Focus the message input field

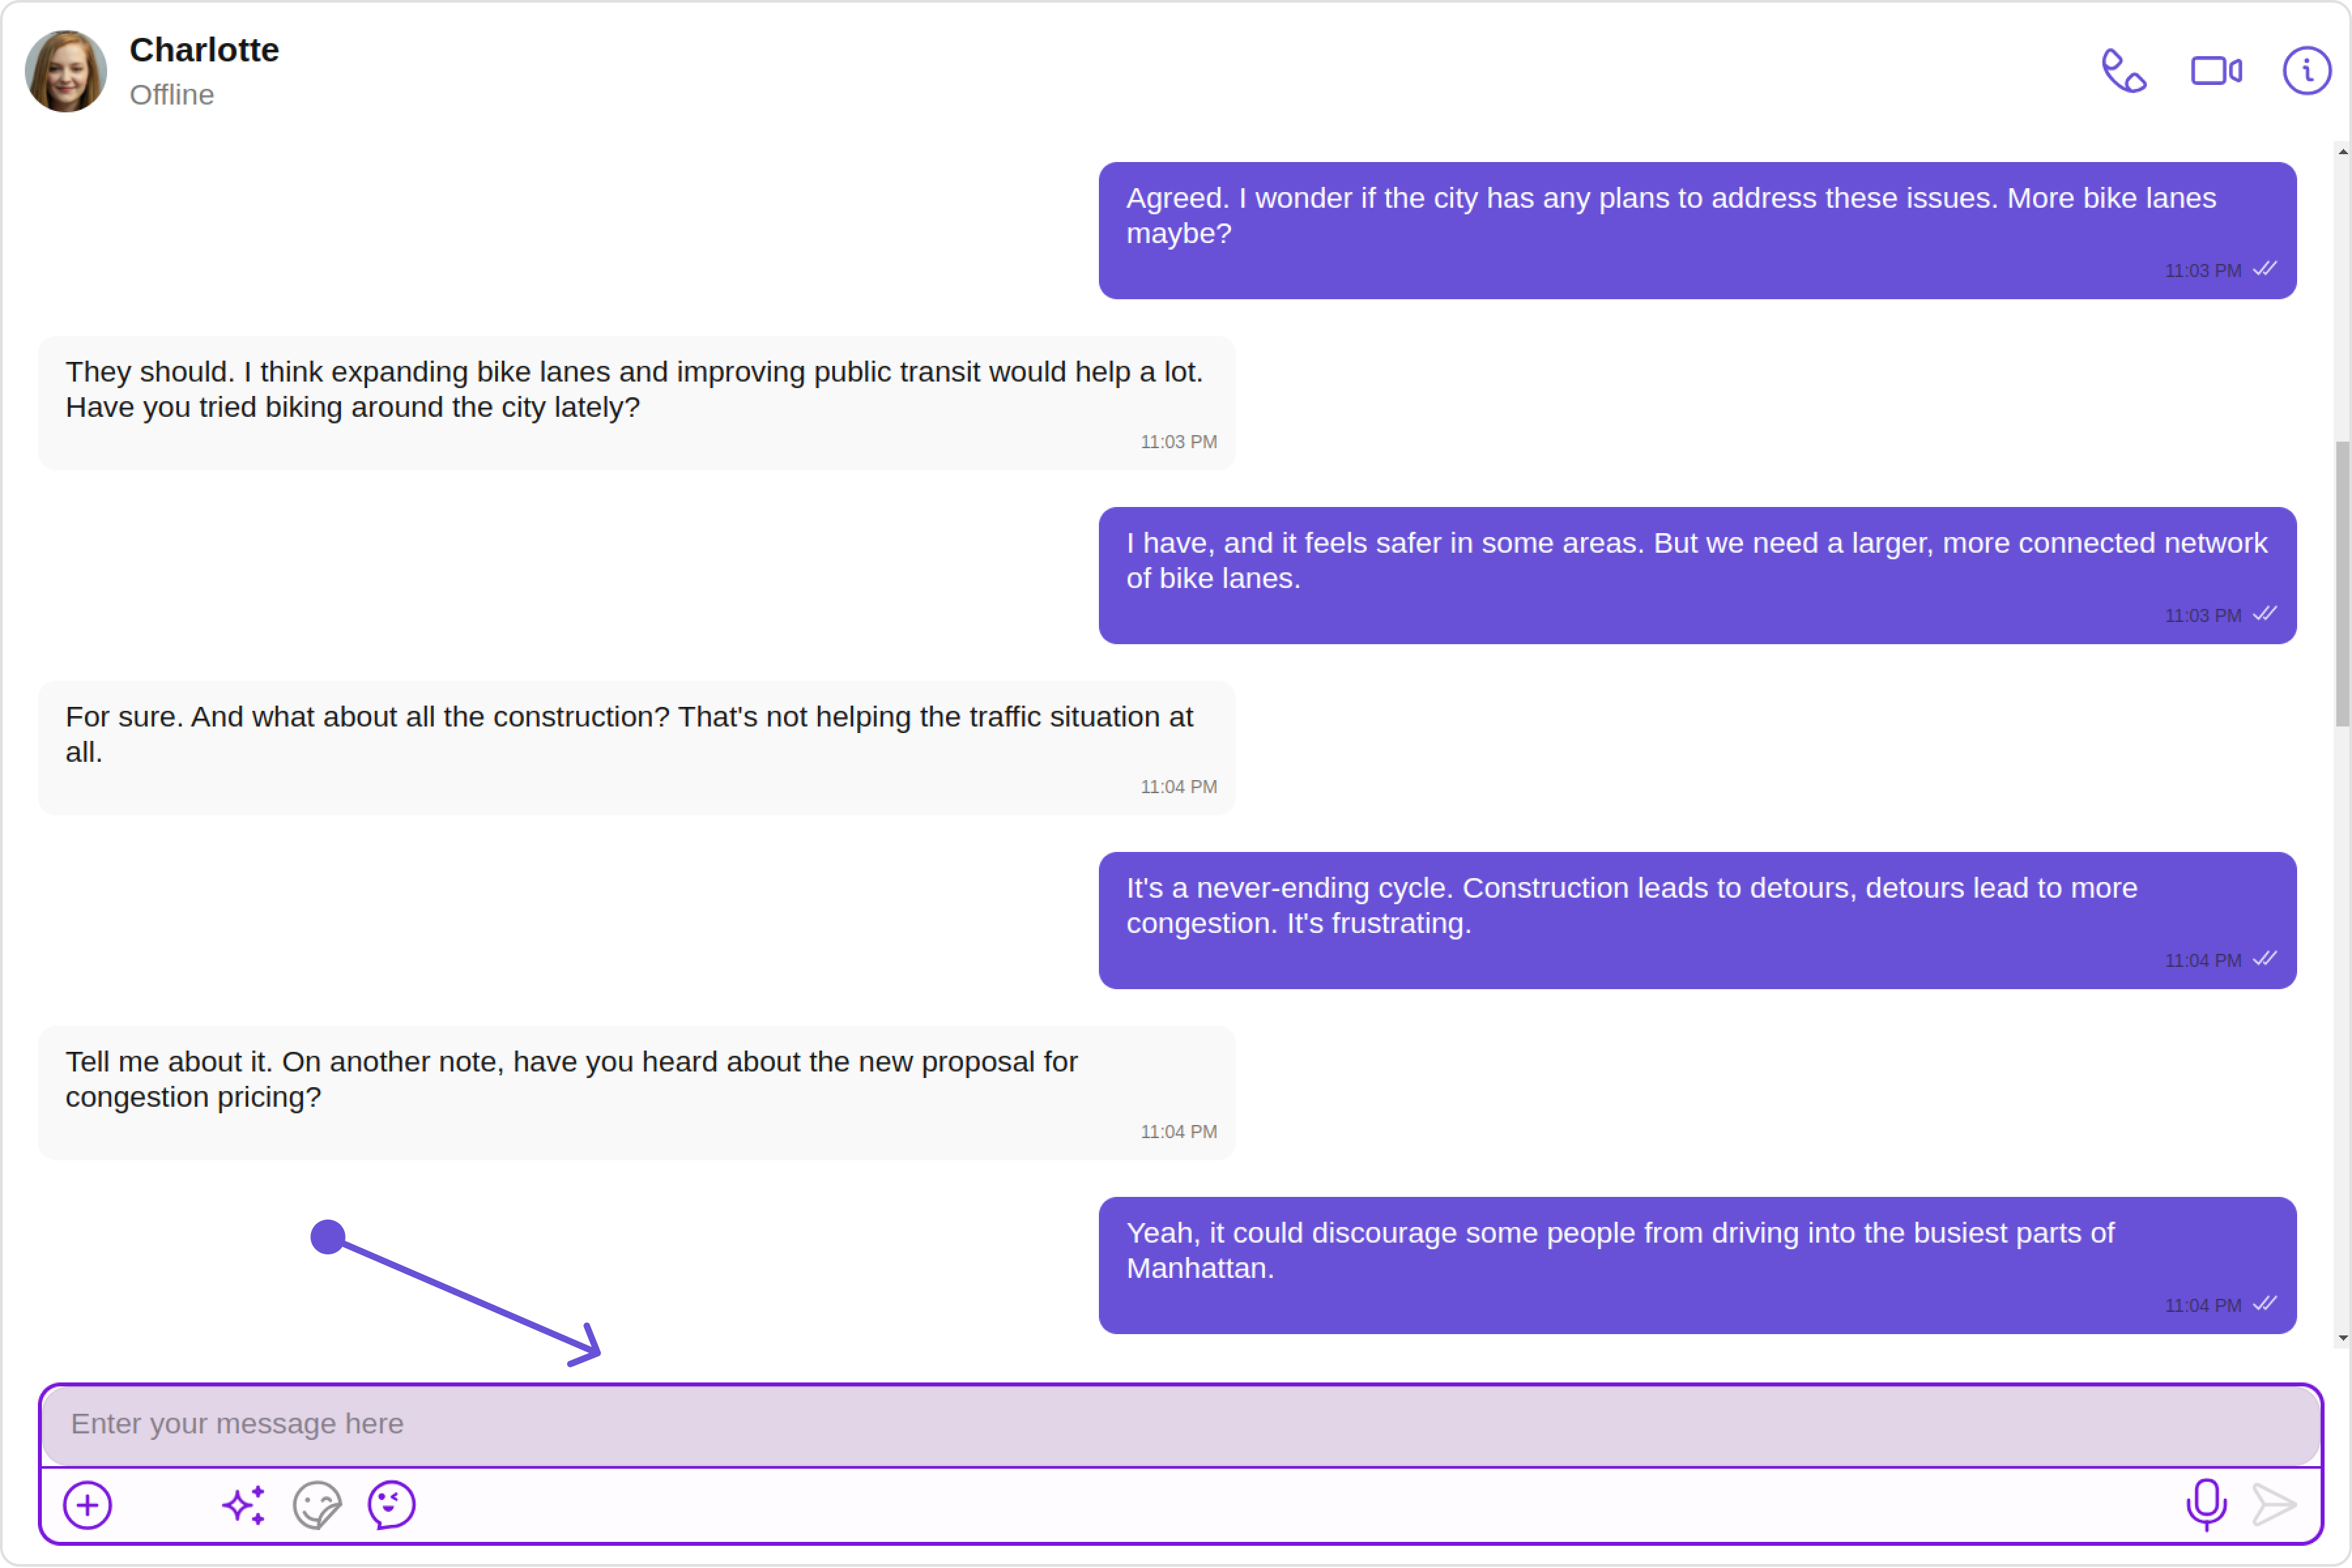point(1180,1424)
